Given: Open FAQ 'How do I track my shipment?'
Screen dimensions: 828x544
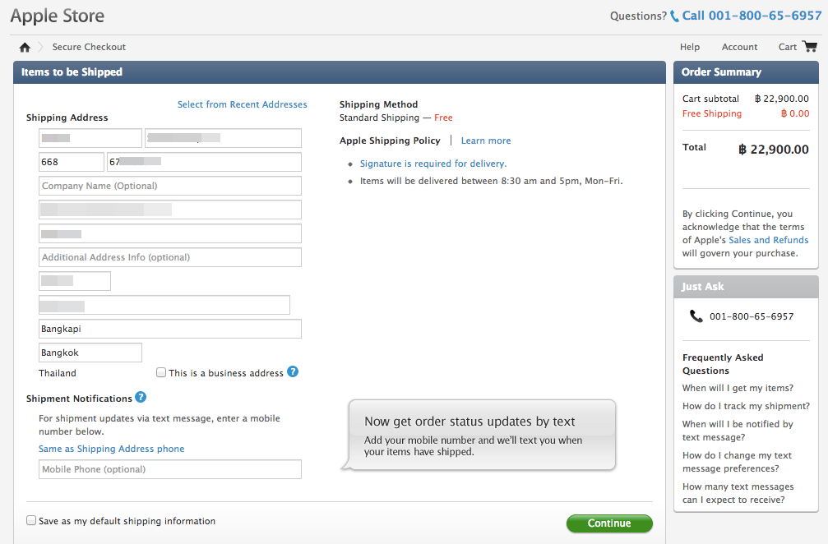Looking at the screenshot, I should (746, 406).
